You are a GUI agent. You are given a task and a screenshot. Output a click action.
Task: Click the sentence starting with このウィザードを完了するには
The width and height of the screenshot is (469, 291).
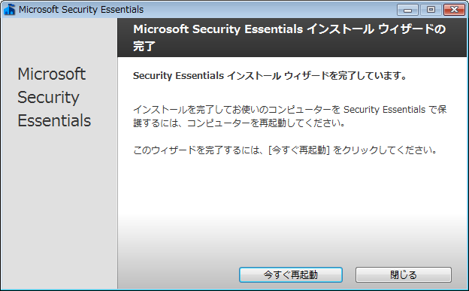[x=285, y=150]
